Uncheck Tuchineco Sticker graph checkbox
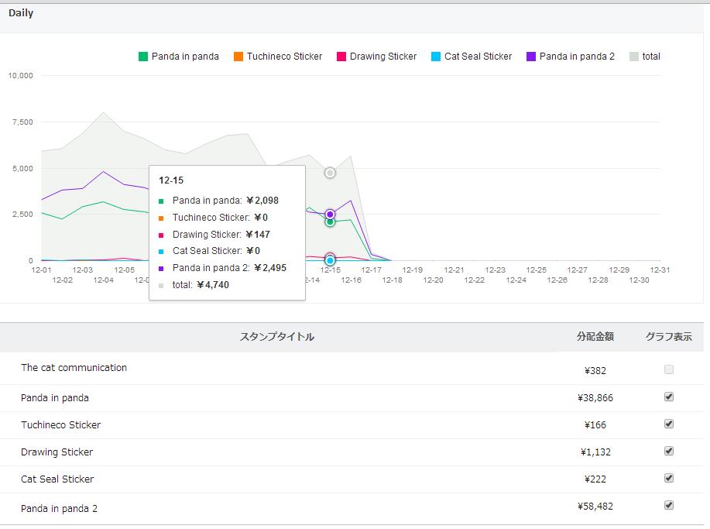The height and width of the screenshot is (529, 710). (x=669, y=424)
